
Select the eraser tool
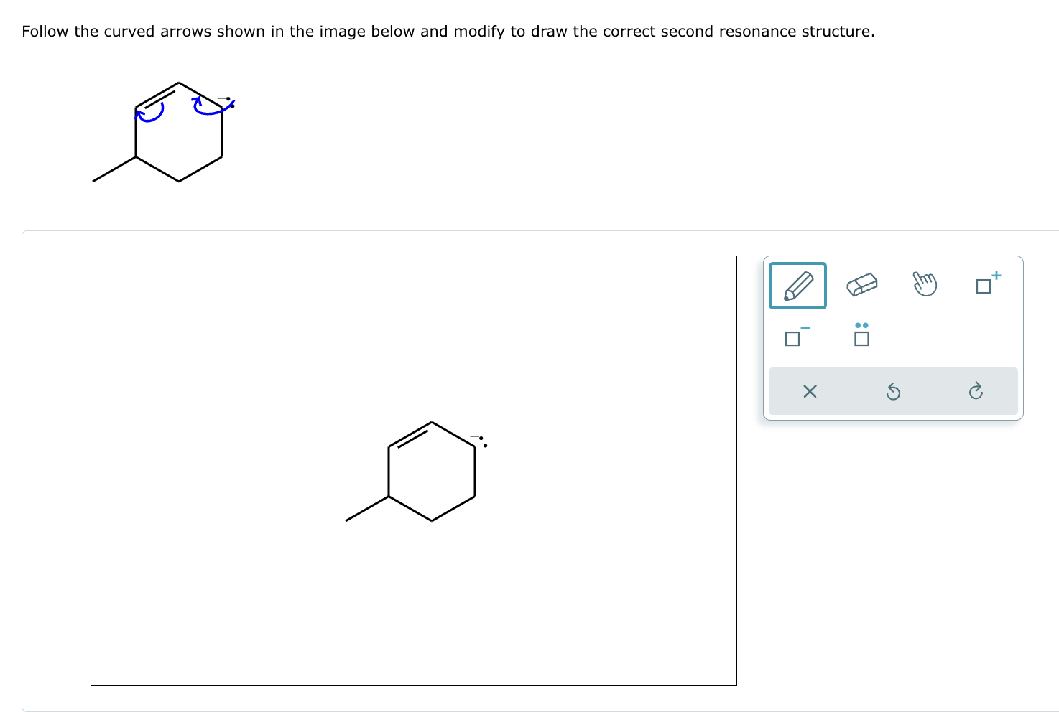tap(861, 284)
